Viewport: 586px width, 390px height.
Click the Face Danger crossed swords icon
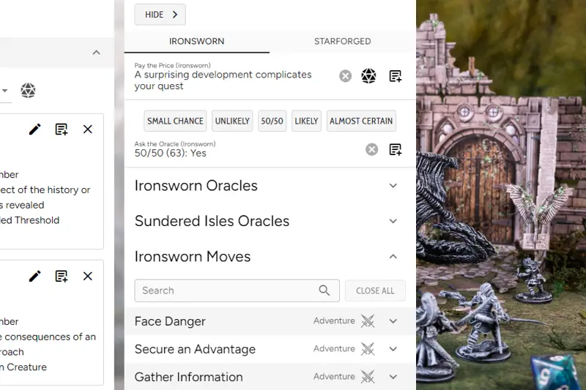[368, 321]
